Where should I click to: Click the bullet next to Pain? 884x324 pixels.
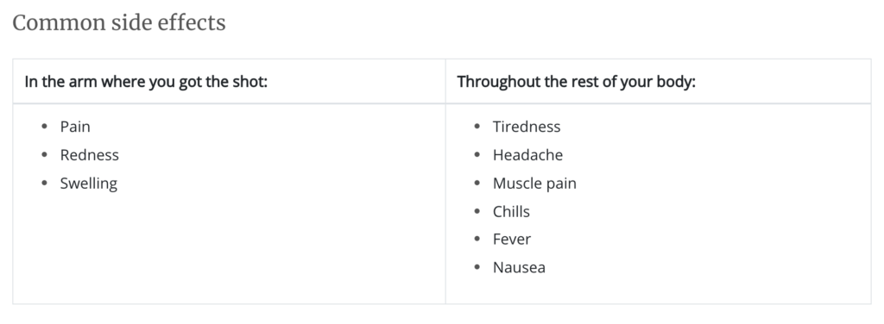tap(45, 126)
